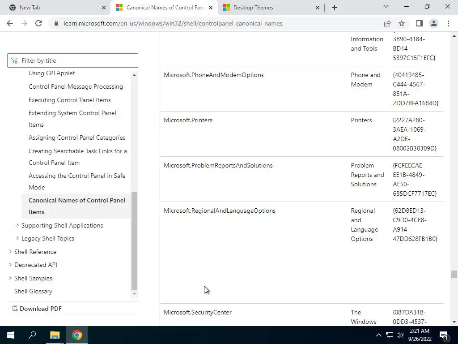Switch to the Desktop Themes tab

(271, 8)
